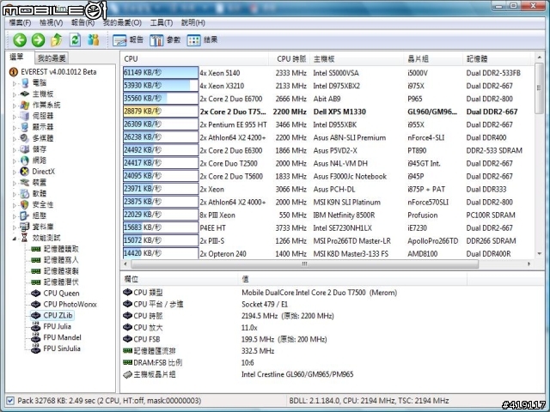The width and height of the screenshot is (550, 412).
Task: Select the Server tree icon
Action: tap(25, 116)
